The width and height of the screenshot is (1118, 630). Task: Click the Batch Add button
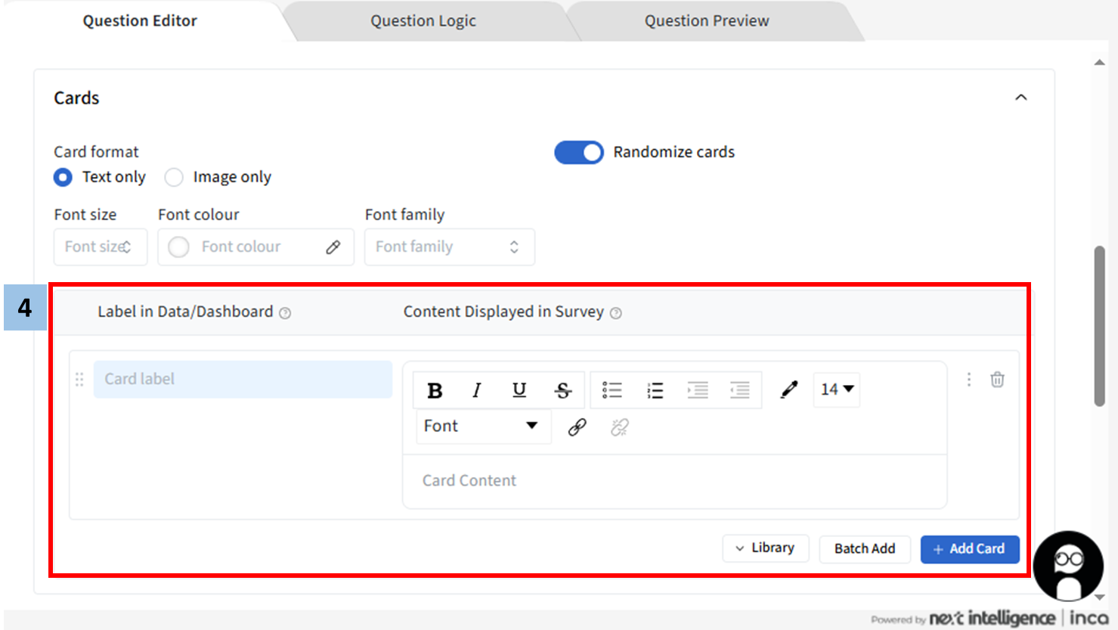pyautogui.click(x=864, y=549)
